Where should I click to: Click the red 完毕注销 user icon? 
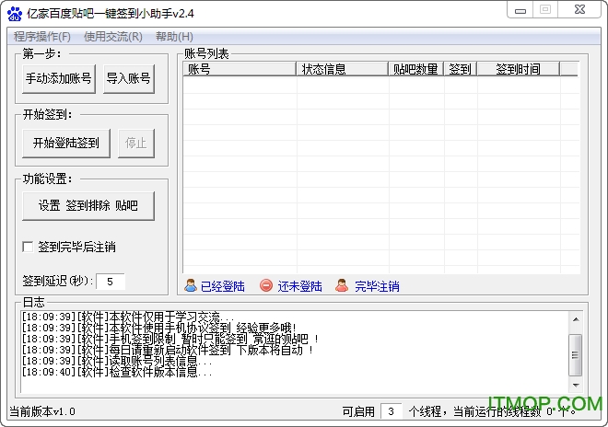[342, 285]
